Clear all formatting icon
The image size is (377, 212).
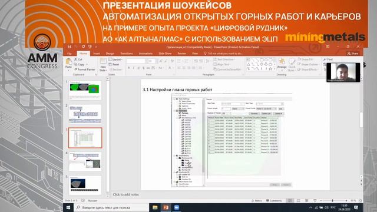tap(173, 61)
